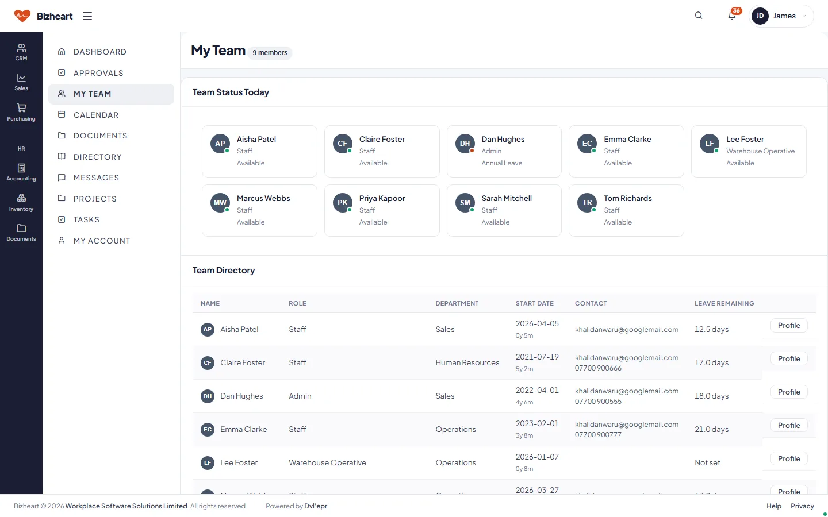Open Tasks in the menu
Viewport: 828px width, 517px height.
click(x=111, y=219)
